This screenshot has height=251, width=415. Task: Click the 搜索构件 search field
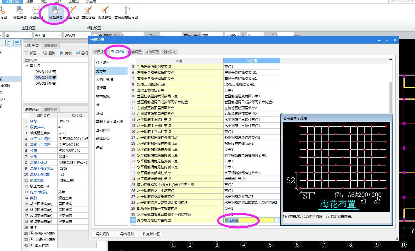[x=56, y=60]
